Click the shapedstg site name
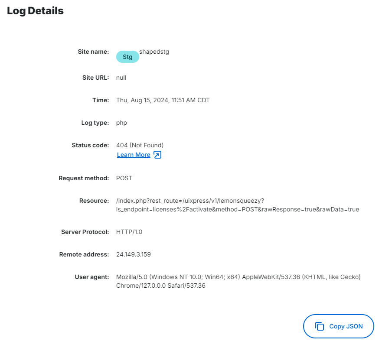The height and width of the screenshot is (341, 392). [x=154, y=52]
